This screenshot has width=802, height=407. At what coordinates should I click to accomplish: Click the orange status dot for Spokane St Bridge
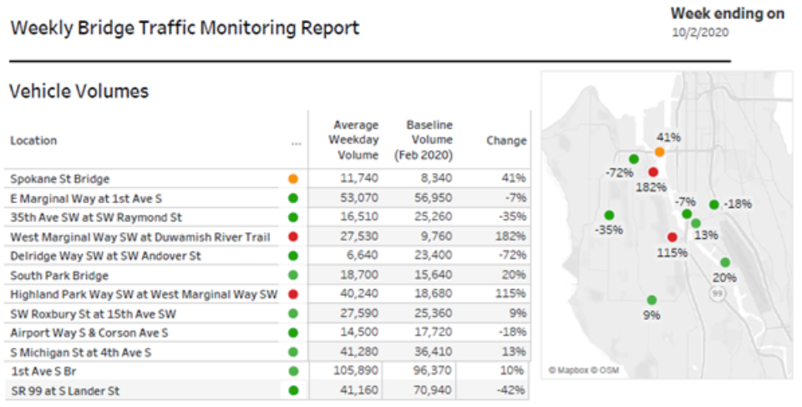pos(293,179)
